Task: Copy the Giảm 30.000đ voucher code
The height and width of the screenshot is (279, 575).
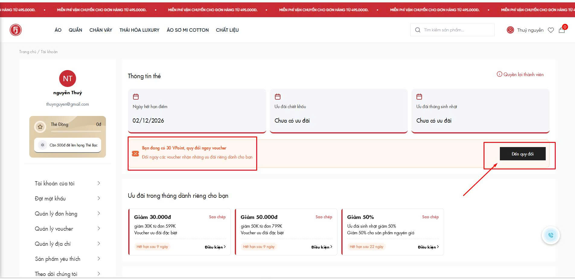Action: 217,217
